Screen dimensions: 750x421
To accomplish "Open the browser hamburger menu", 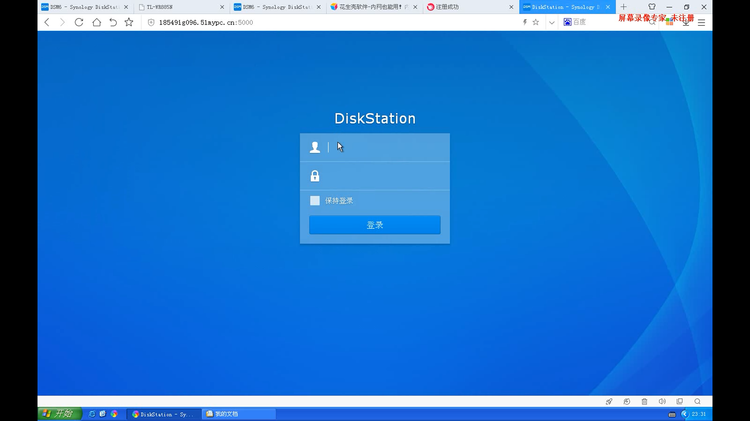I will (x=702, y=23).
